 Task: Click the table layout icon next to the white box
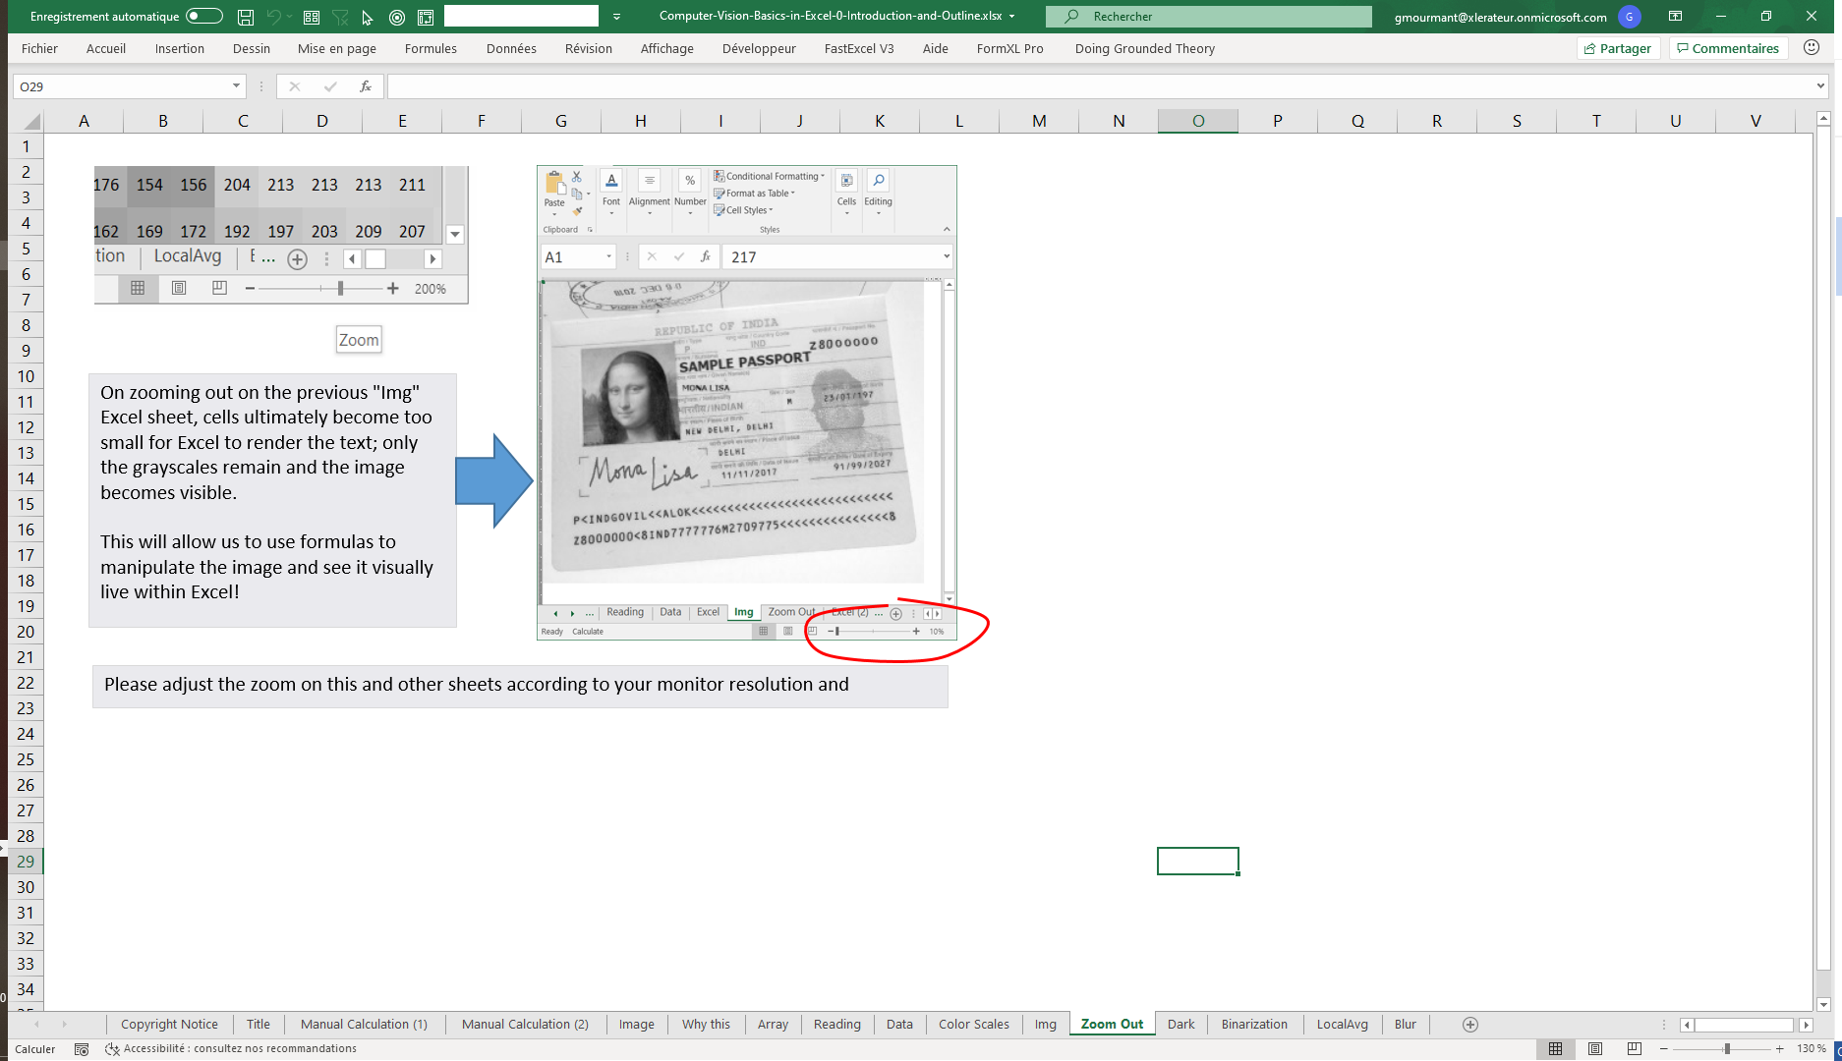426,17
